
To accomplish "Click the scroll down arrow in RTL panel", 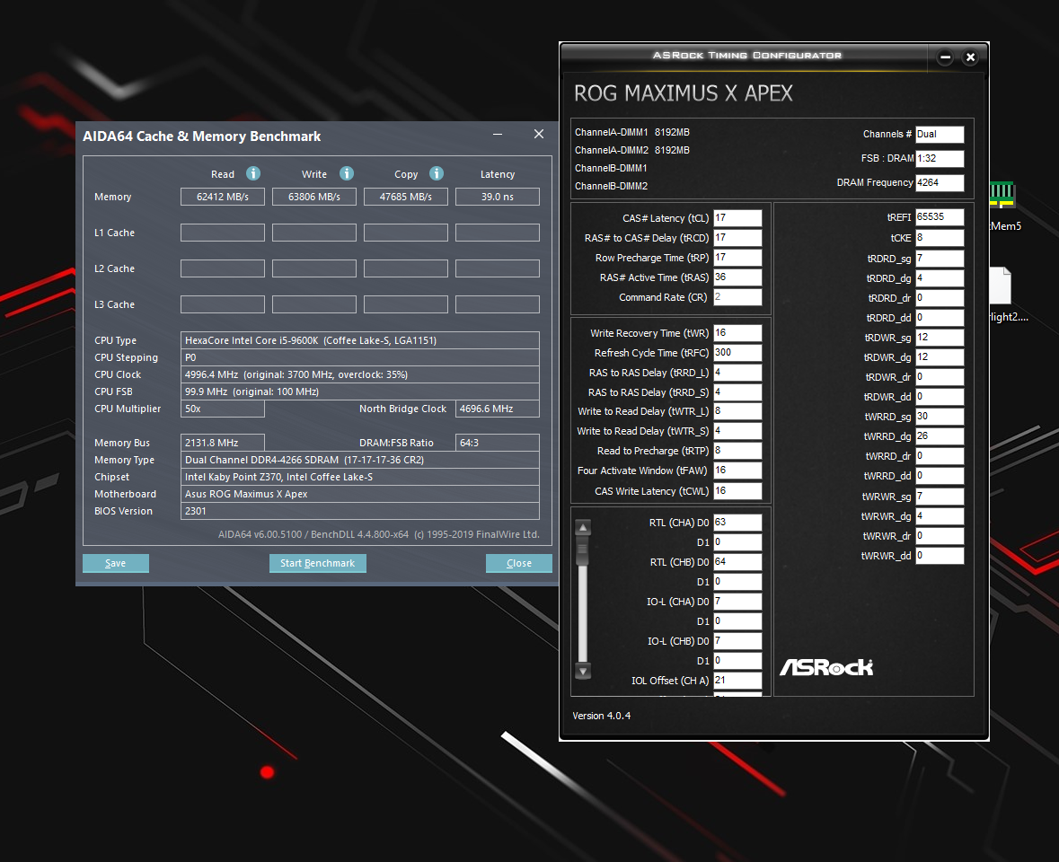I will pyautogui.click(x=583, y=671).
